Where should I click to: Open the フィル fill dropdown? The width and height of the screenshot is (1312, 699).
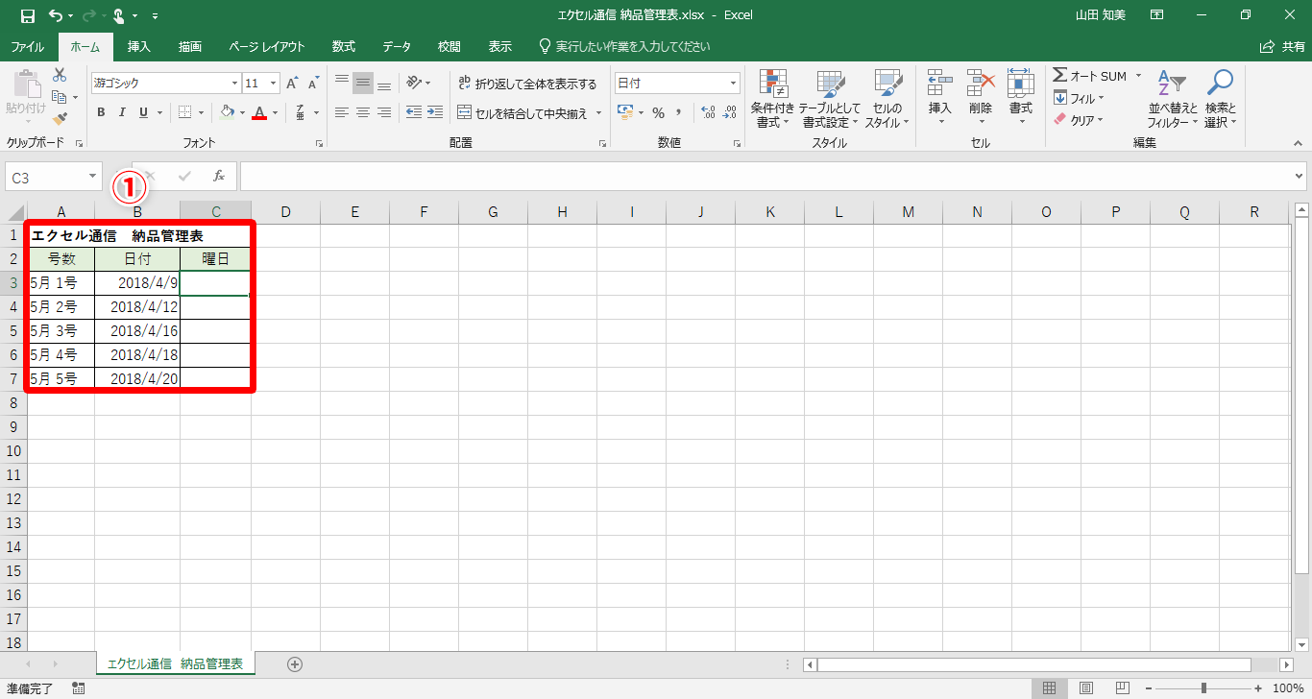(1079, 98)
